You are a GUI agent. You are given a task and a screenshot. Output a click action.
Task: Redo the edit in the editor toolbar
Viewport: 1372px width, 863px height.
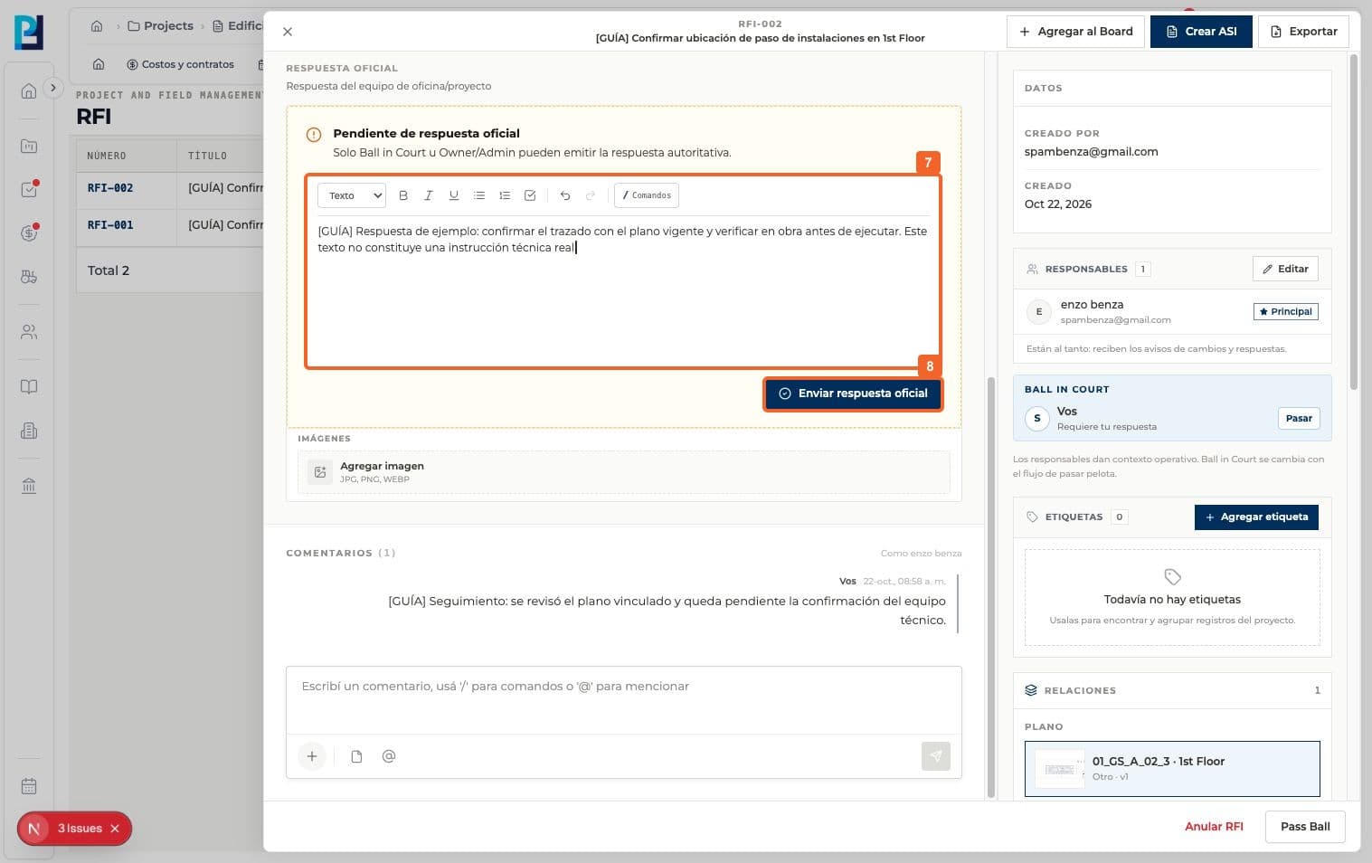591,195
